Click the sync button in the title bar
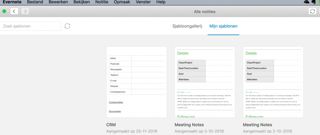This screenshot has width=320, height=135. tap(312, 12)
